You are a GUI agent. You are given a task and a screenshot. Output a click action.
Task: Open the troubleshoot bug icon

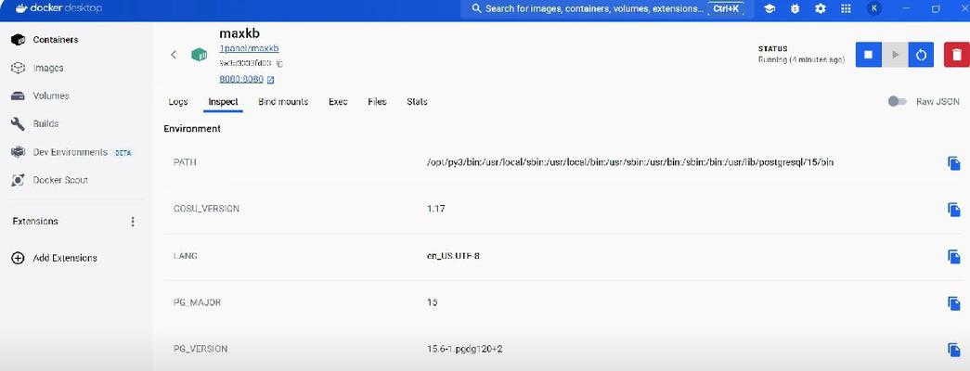tap(795, 8)
